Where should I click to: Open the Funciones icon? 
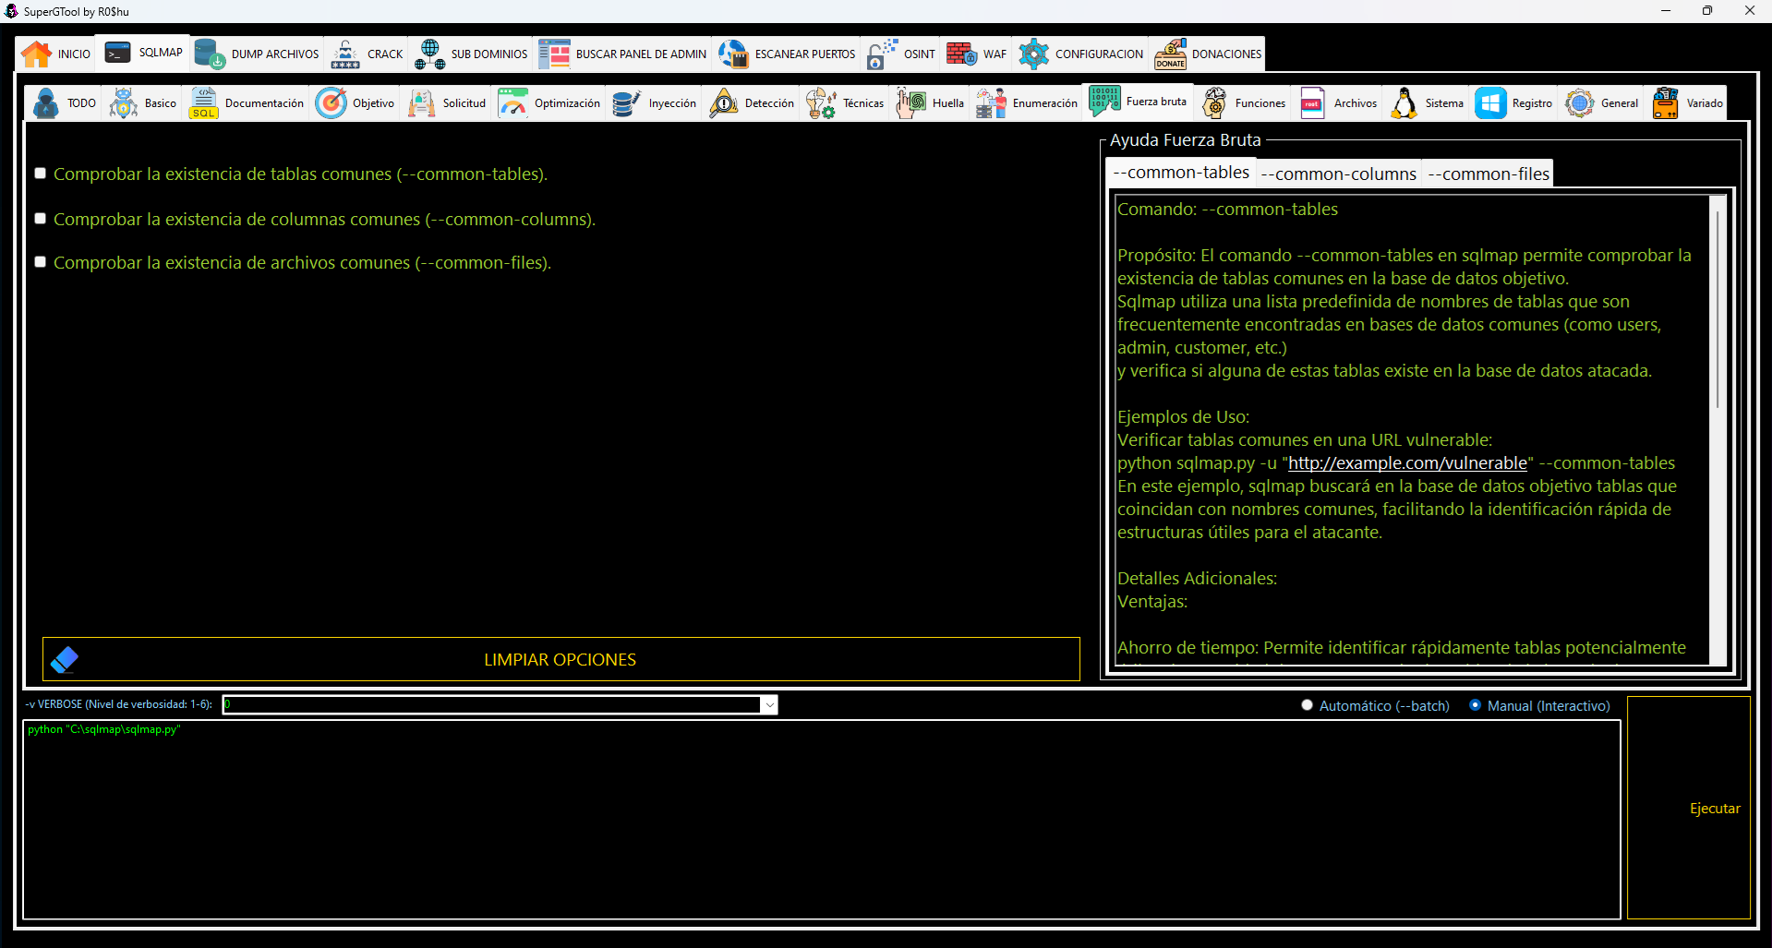pyautogui.click(x=1214, y=103)
